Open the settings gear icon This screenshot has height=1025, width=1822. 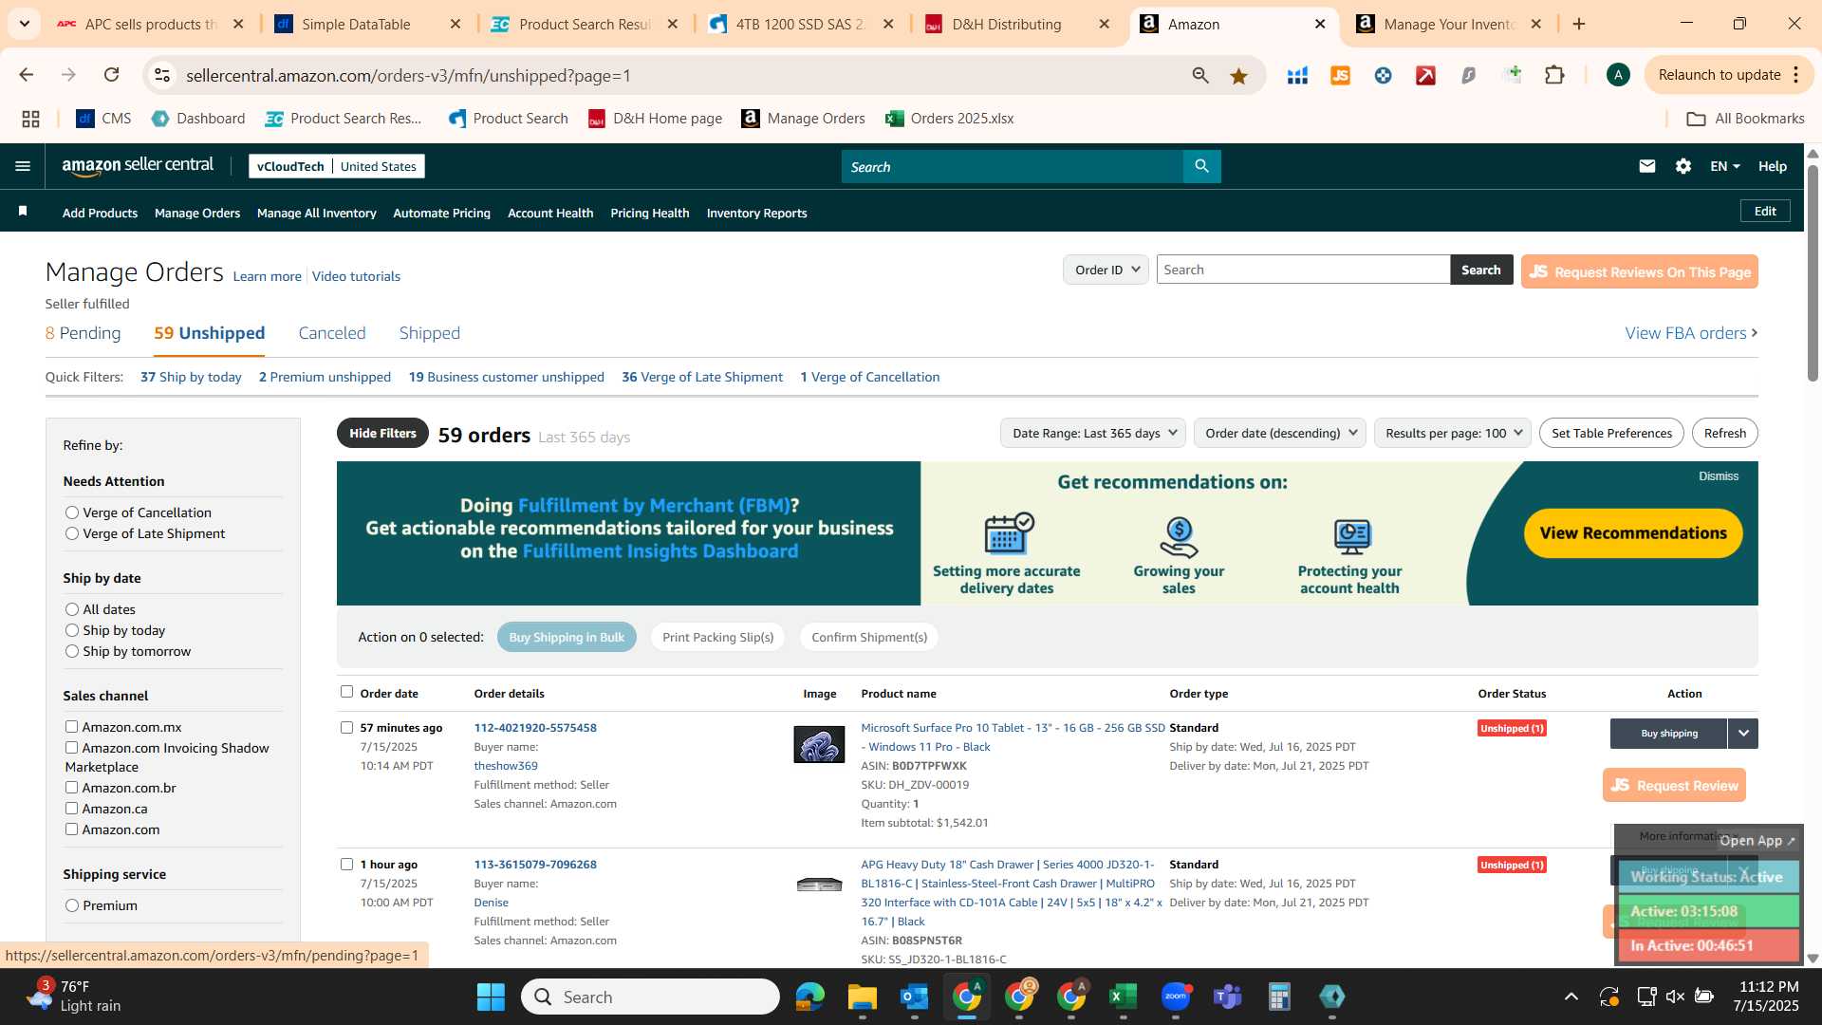(x=1683, y=166)
